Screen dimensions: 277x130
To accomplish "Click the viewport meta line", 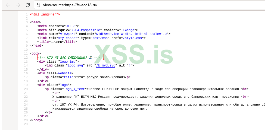I will click(104, 34).
